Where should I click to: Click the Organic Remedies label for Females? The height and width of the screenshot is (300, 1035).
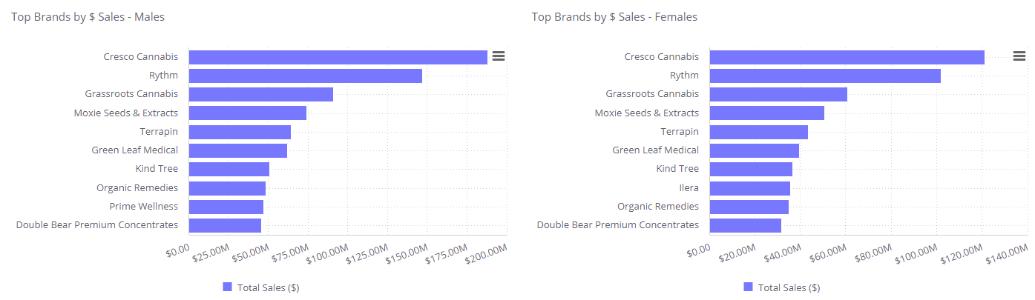pos(657,207)
